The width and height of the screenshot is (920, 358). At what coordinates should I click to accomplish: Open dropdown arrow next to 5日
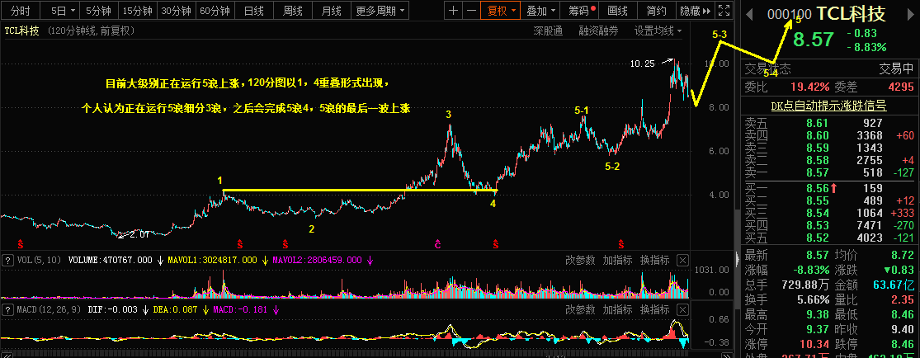[73, 11]
